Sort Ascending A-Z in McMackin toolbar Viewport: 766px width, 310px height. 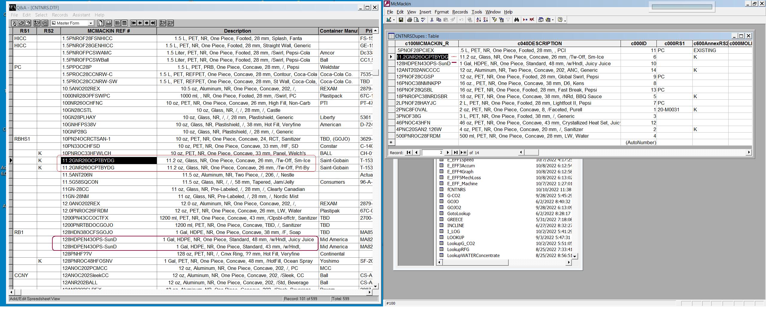click(x=479, y=20)
